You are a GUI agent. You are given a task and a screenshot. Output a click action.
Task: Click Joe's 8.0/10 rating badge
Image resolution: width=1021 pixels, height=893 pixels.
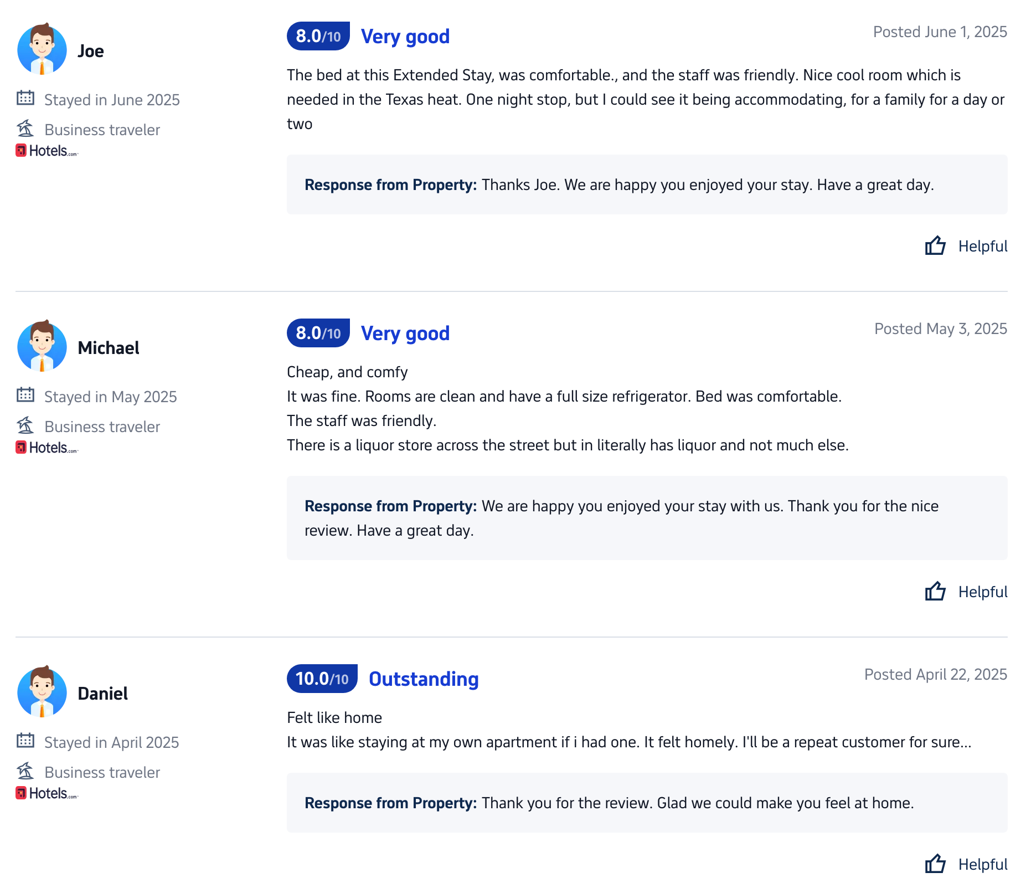[x=318, y=37]
